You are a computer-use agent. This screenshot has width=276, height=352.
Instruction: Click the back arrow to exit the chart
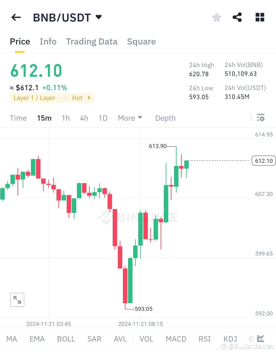(16, 17)
